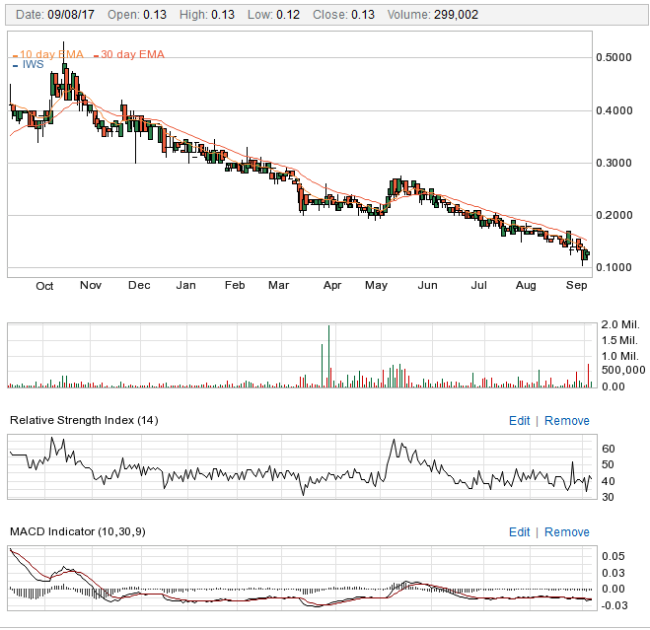Click the Sep label on time axis
The image size is (650, 630).
pyautogui.click(x=577, y=286)
